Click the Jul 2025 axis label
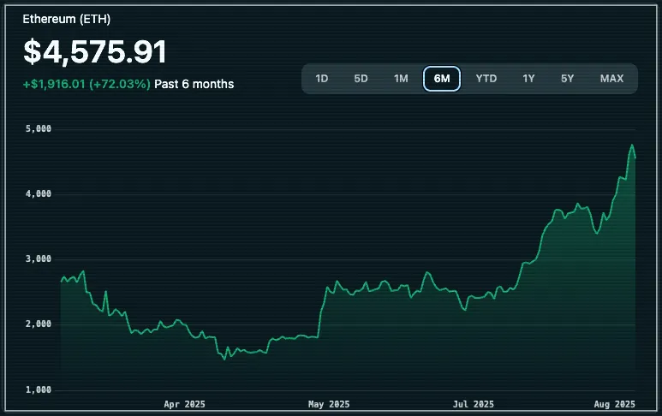Viewport: 662px width, 416px height. click(474, 404)
